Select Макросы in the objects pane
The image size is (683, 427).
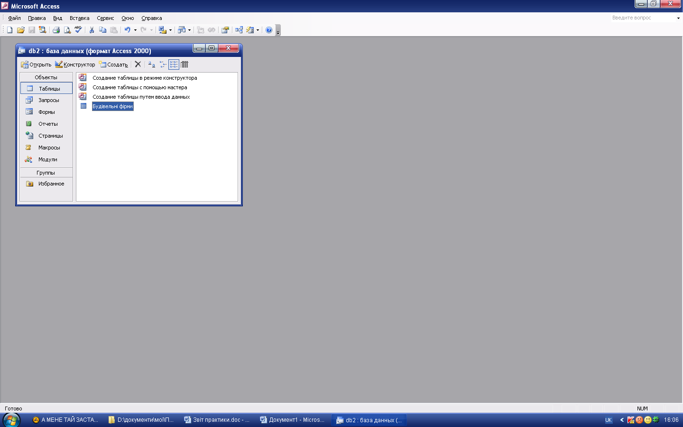(x=46, y=148)
